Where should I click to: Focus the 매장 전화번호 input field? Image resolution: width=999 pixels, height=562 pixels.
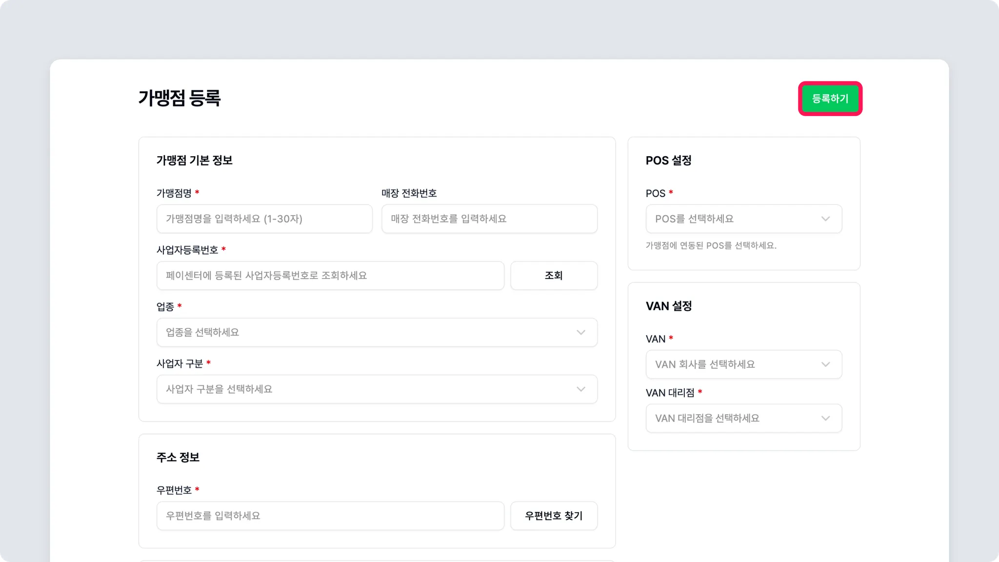[x=489, y=219]
